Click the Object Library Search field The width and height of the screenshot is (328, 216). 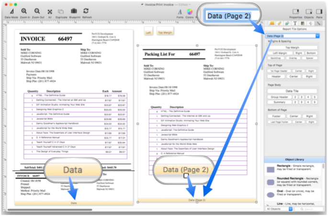click(309, 209)
